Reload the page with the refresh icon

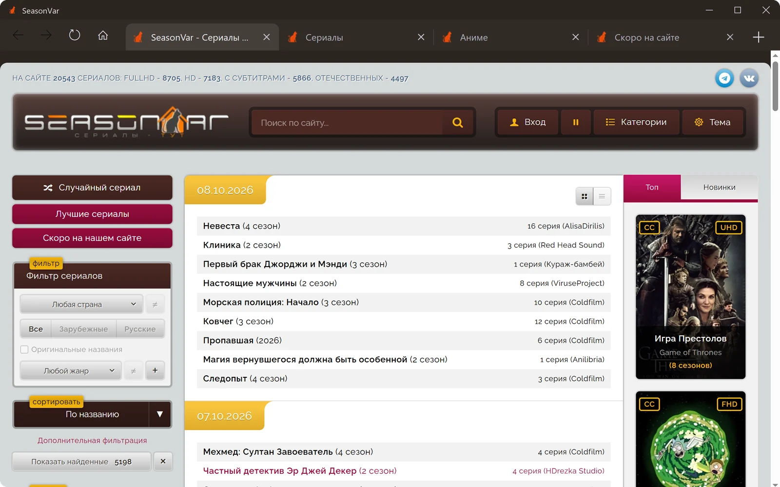(75, 35)
